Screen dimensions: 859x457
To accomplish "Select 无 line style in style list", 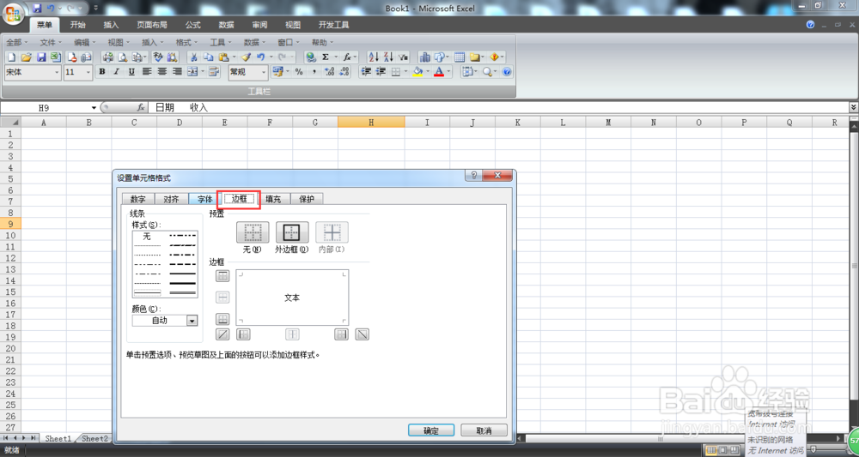I will 147,236.
